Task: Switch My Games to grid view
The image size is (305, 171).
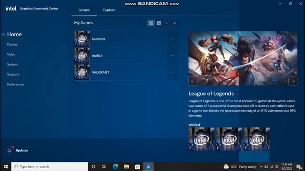Action: pyautogui.click(x=159, y=23)
